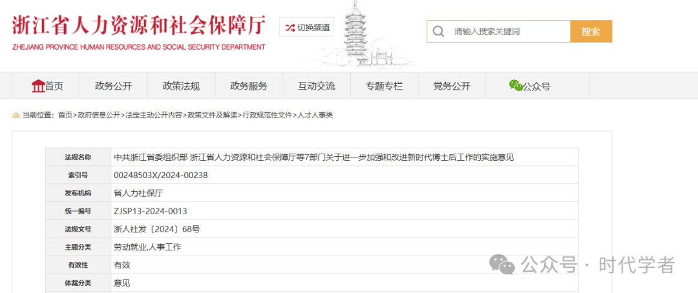Open the 专题专栏 navigation tab
Image resolution: width=698 pixels, height=293 pixels.
click(x=384, y=86)
